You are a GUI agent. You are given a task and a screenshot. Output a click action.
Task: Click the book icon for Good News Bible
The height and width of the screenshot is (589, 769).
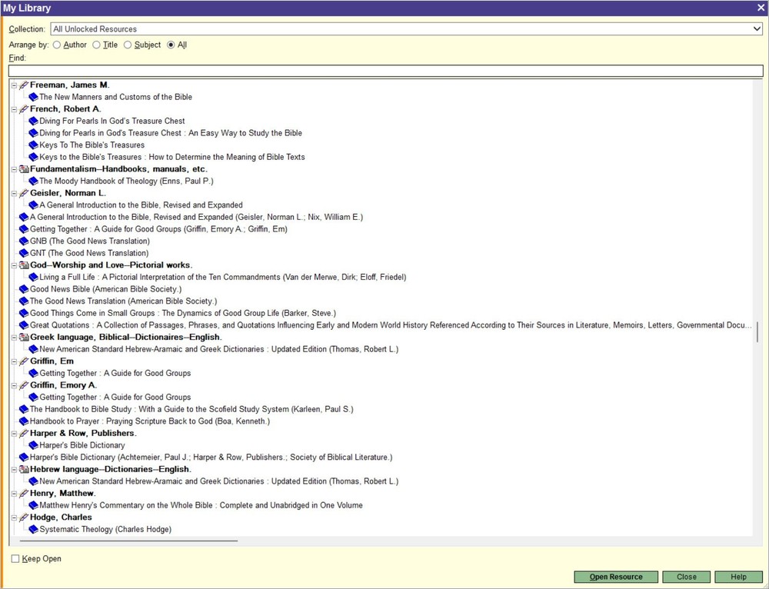24,289
